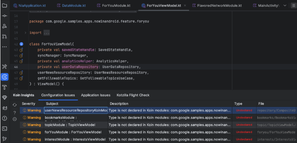Expand the folded import block on line 19

(25, 33)
